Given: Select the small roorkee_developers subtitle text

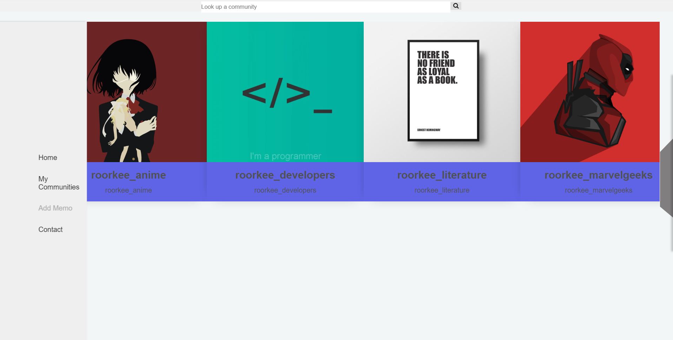Looking at the screenshot, I should [285, 190].
